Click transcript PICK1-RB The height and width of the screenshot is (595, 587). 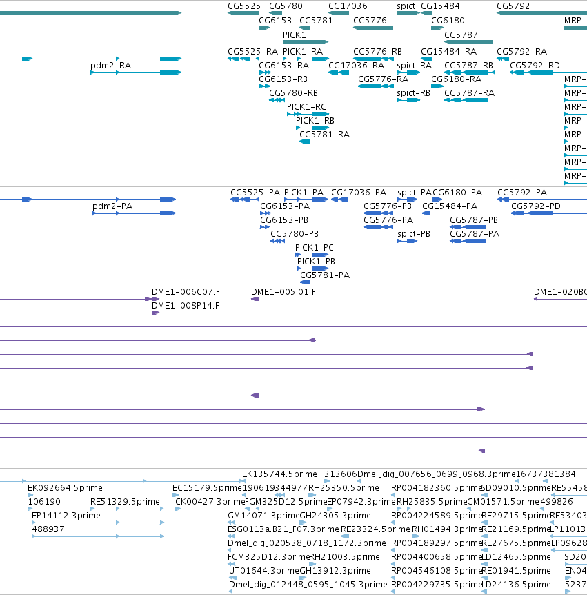click(315, 121)
